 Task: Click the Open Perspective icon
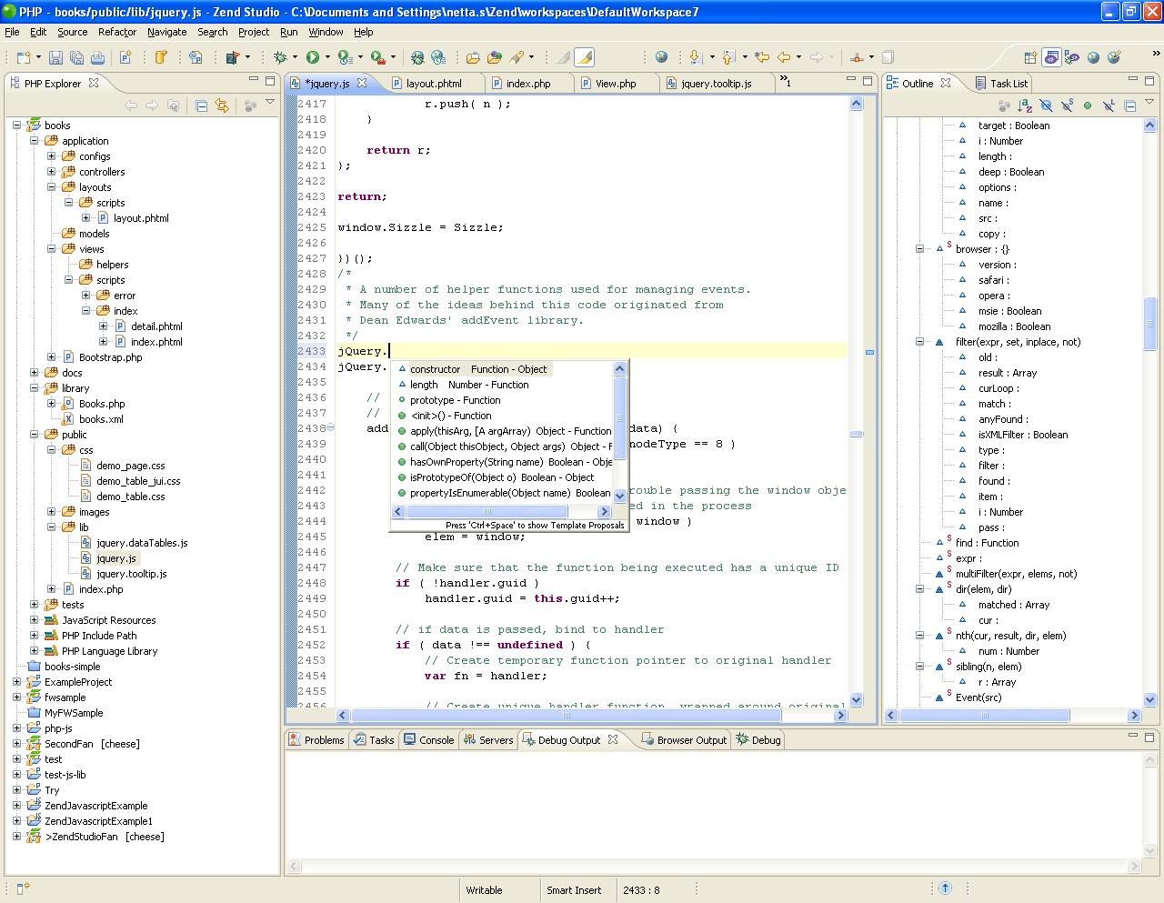pos(1029,57)
